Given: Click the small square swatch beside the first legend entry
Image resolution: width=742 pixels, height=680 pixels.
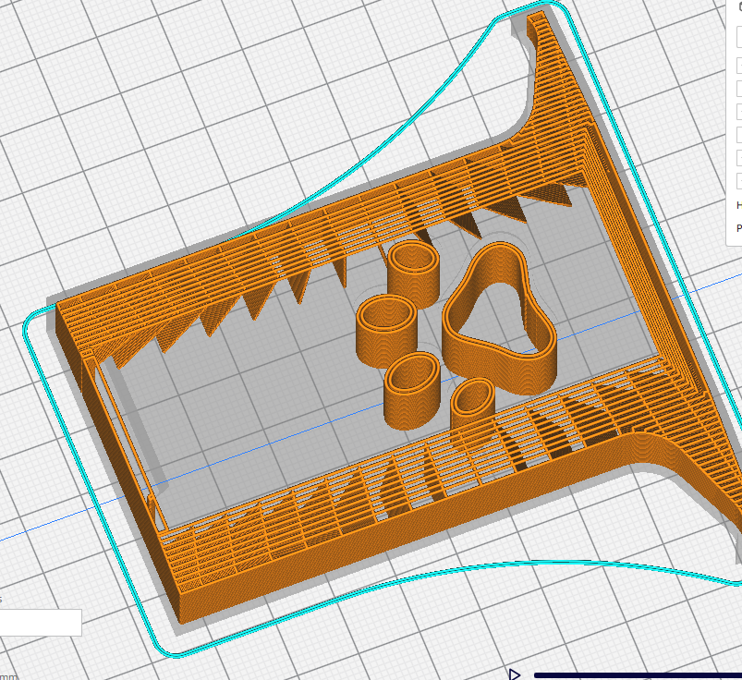Looking at the screenshot, I should point(738,37).
